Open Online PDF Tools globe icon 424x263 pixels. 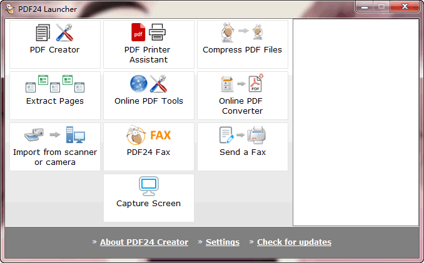149,84
